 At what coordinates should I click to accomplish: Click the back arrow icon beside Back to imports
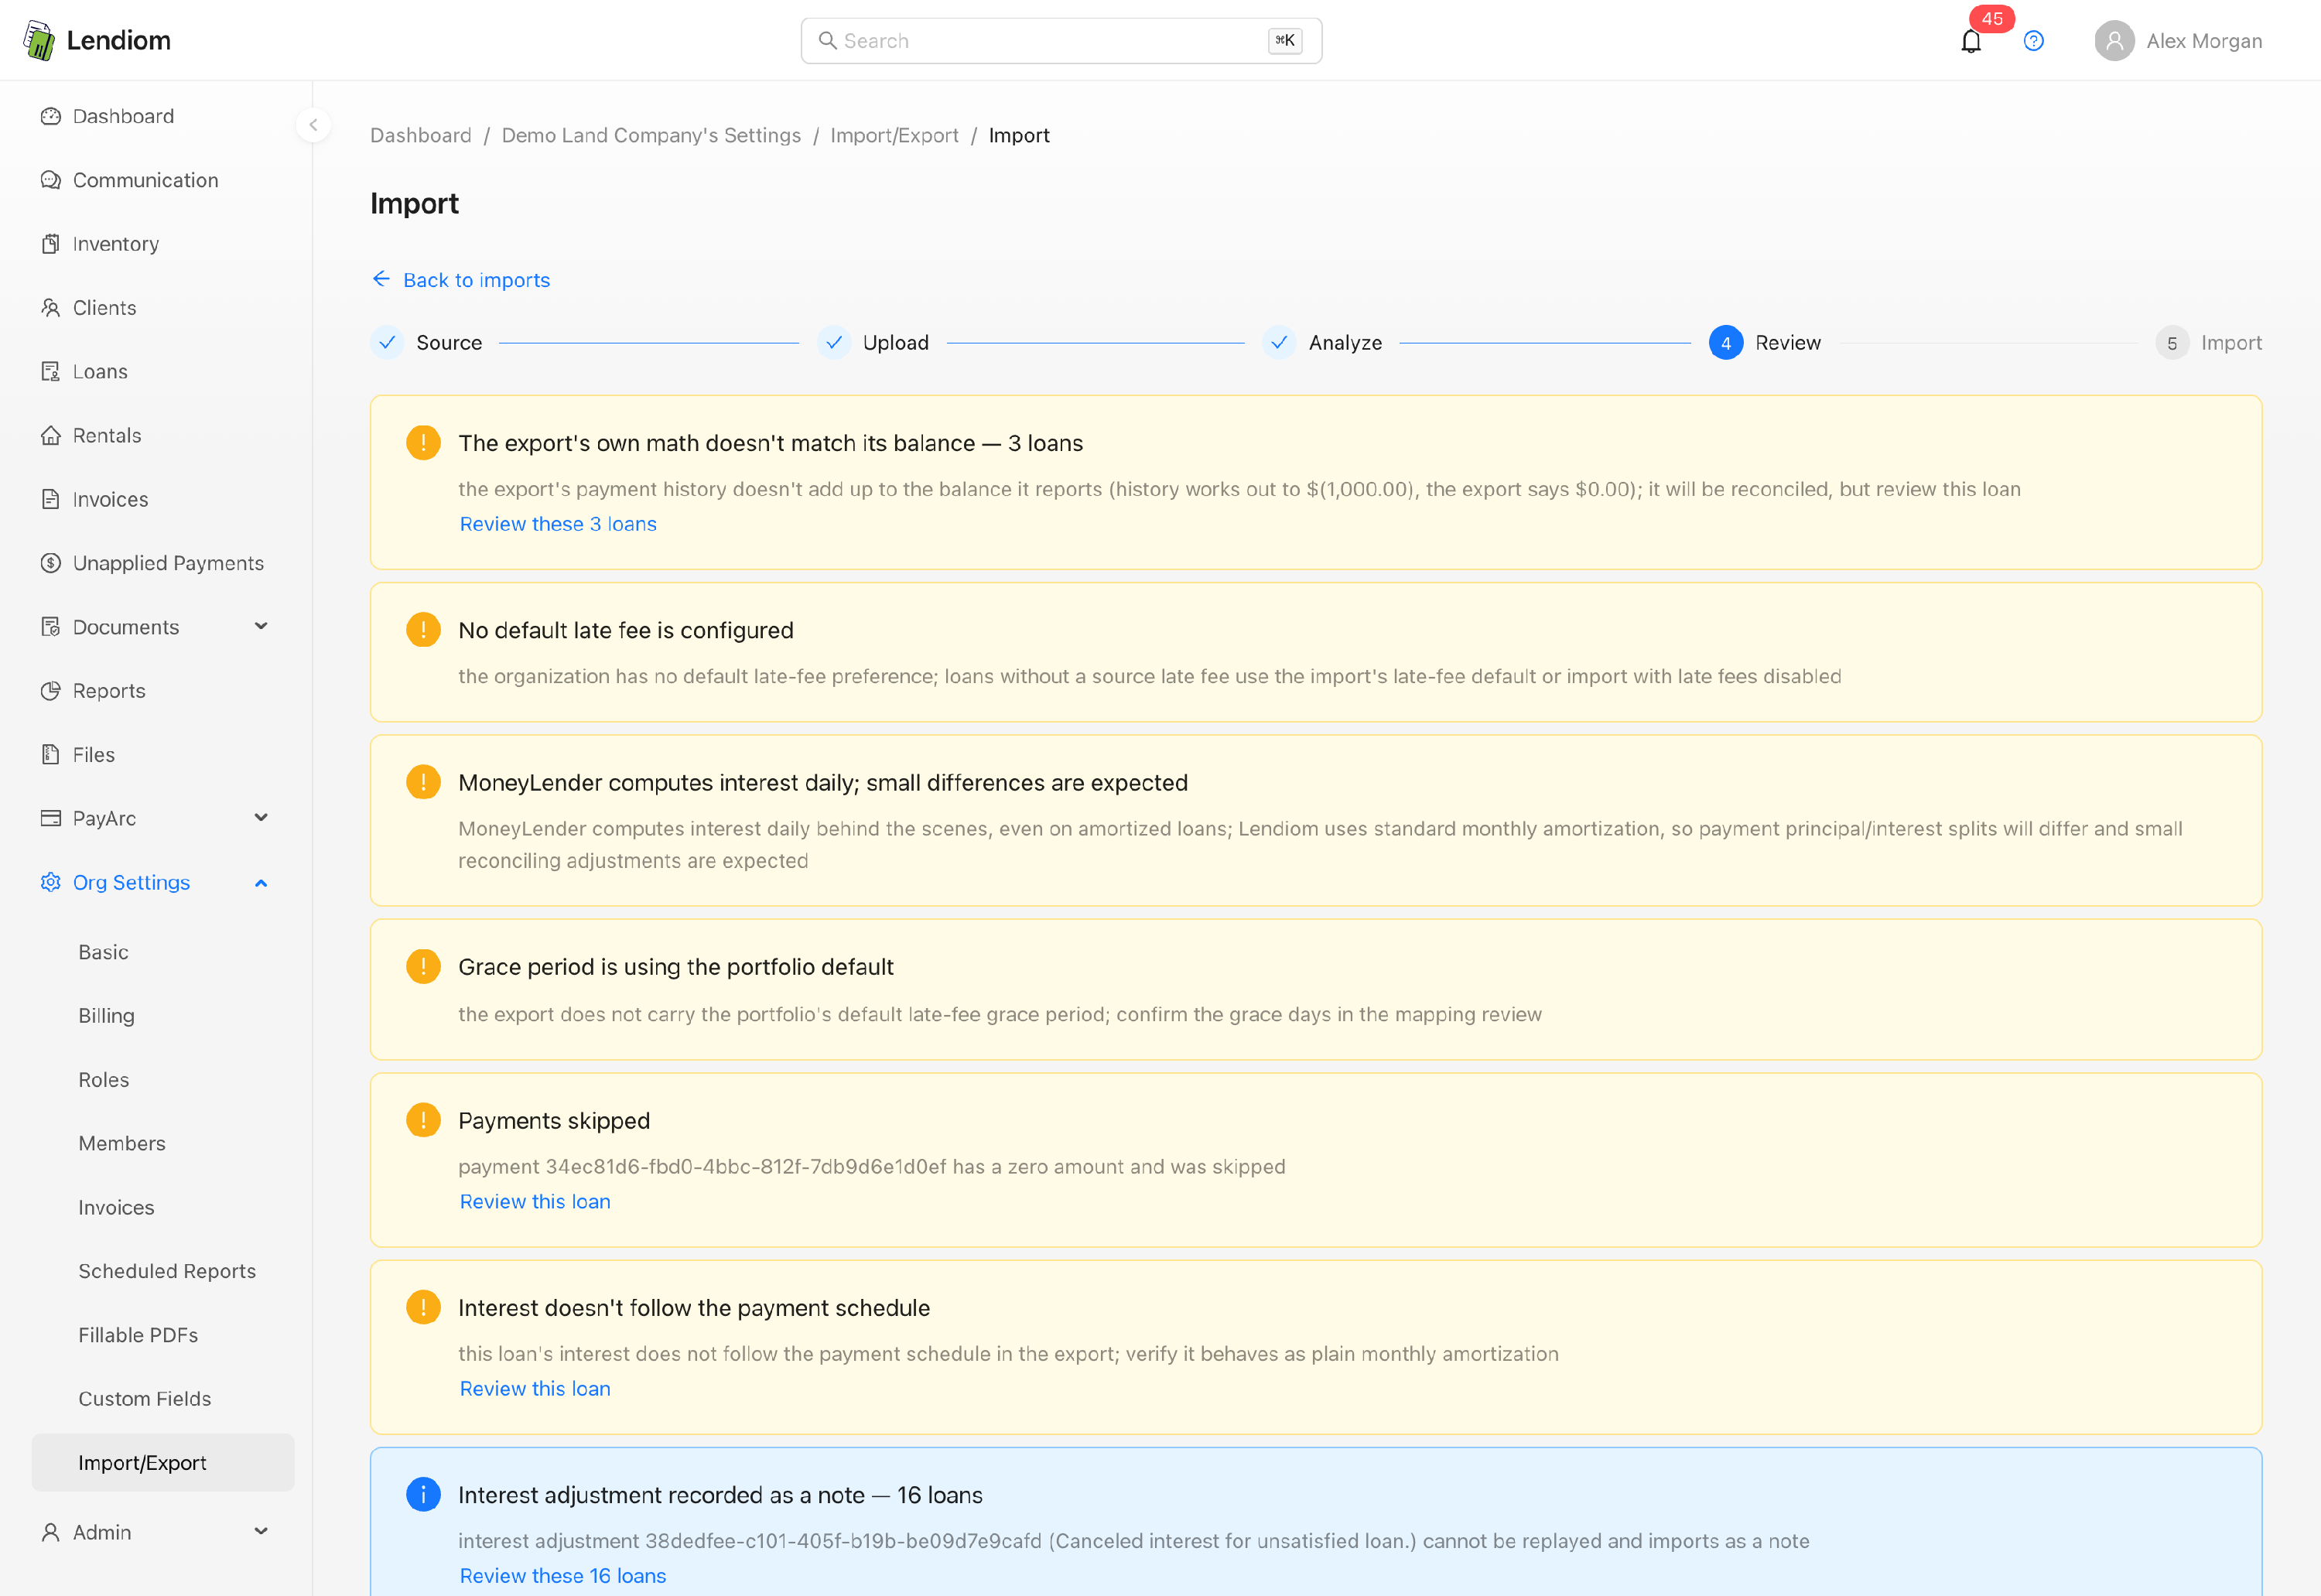(381, 279)
